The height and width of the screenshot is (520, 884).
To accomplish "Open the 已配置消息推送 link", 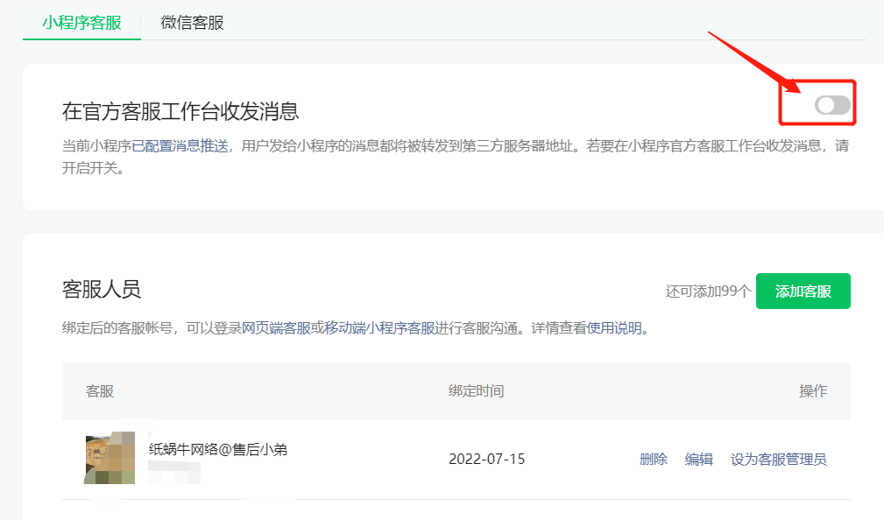I will point(180,146).
